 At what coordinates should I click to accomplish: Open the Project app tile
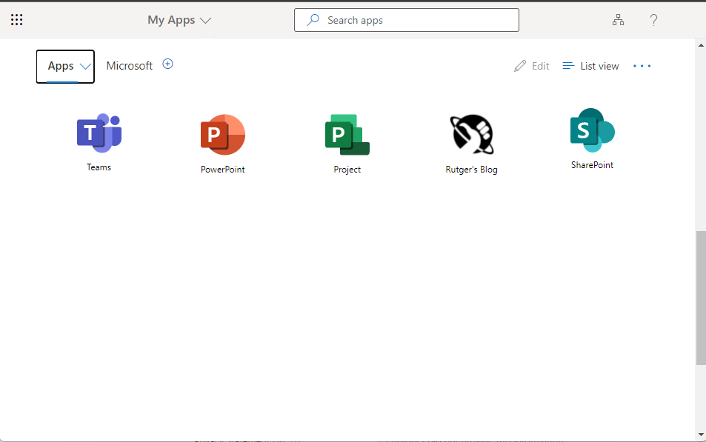347,135
